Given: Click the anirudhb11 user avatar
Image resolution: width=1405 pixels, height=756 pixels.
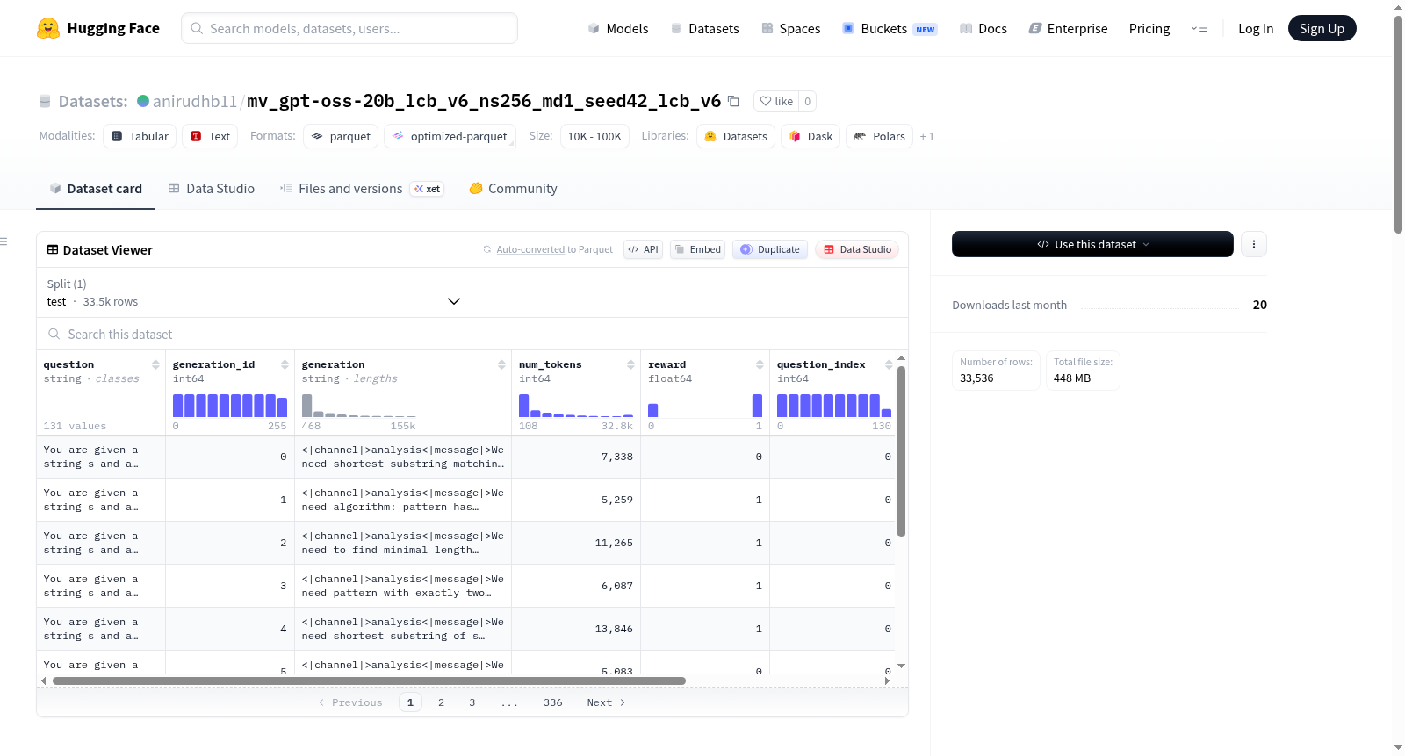Looking at the screenshot, I should click(x=143, y=101).
